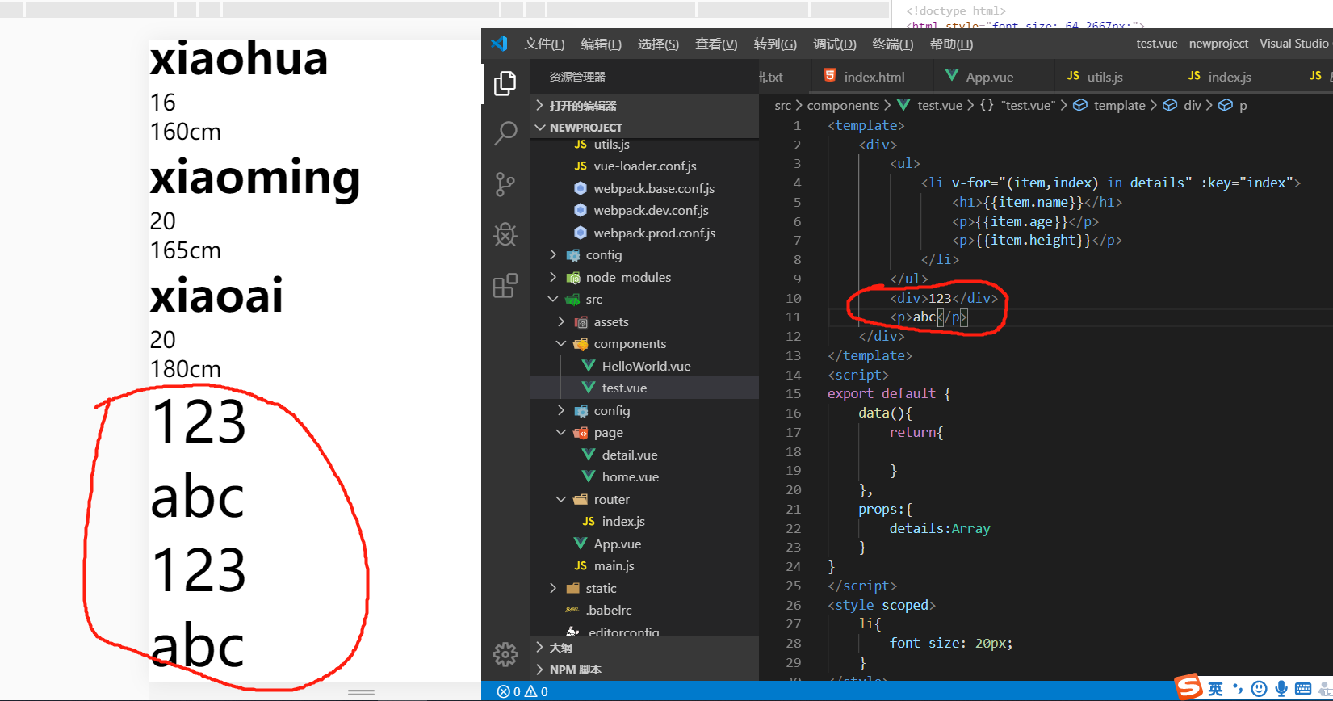Open Source Control view in activity bar
1333x701 pixels.
point(505,184)
